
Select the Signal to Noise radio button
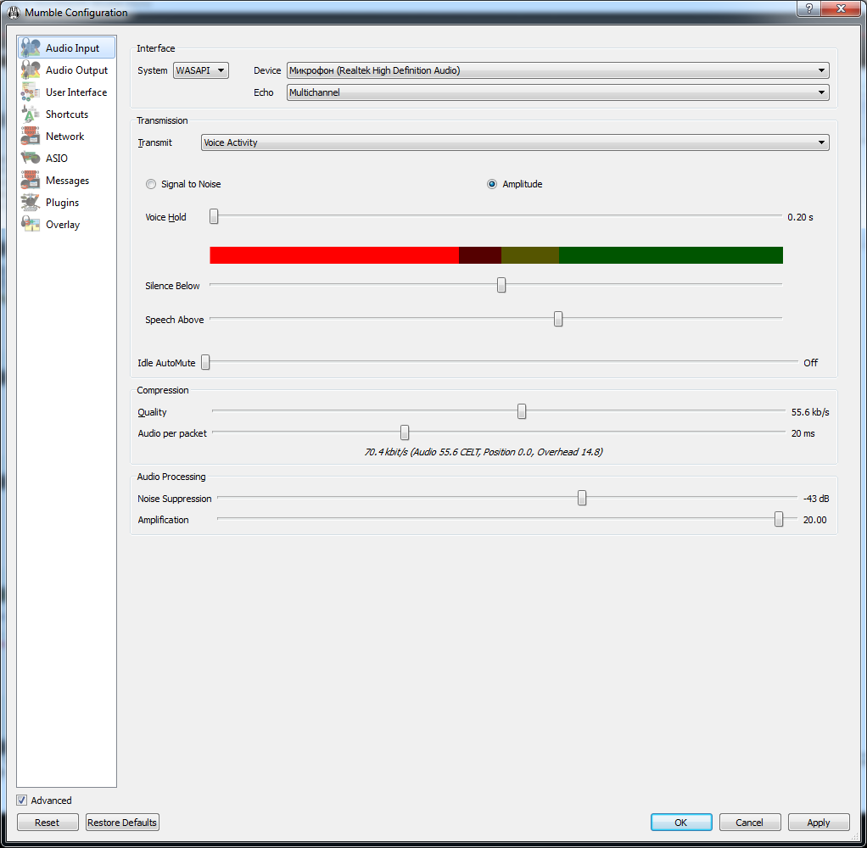151,184
